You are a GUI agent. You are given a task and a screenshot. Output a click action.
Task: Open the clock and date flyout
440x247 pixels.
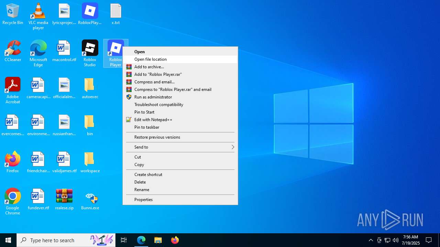click(411, 240)
